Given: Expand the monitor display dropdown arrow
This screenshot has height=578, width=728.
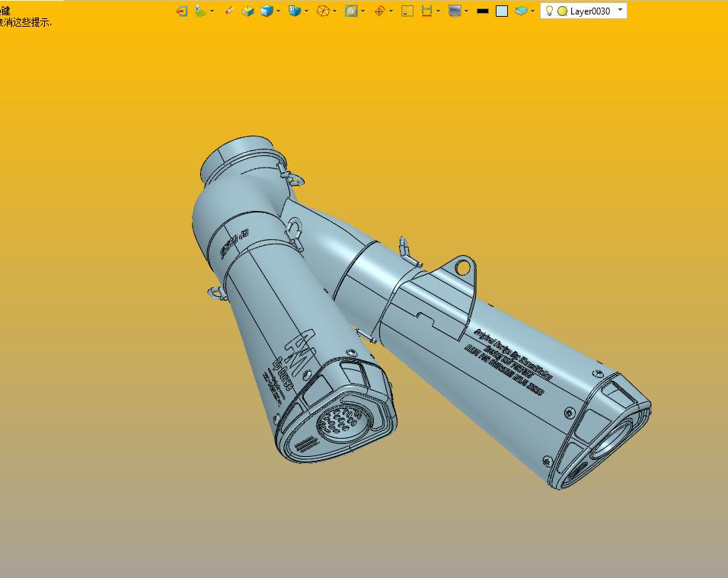Looking at the screenshot, I should (x=467, y=11).
